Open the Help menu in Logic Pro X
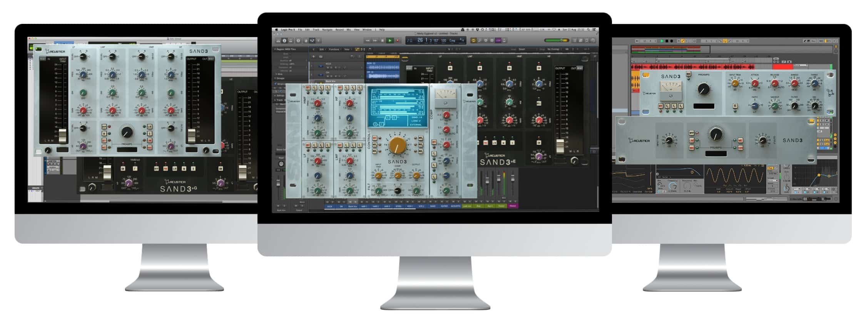The height and width of the screenshot is (322, 866). coord(382,30)
